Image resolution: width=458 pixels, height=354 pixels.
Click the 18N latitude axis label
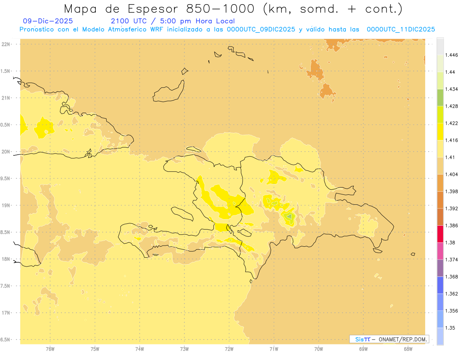[x=5, y=259]
